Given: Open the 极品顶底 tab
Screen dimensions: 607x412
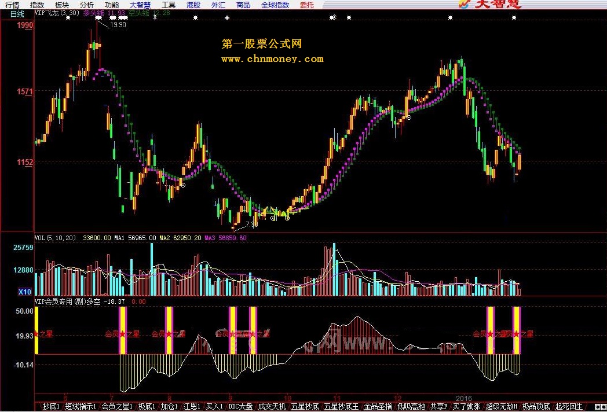Looking at the screenshot, I should coord(536,407).
